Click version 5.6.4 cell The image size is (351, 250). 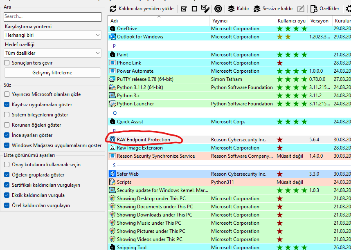(x=314, y=140)
